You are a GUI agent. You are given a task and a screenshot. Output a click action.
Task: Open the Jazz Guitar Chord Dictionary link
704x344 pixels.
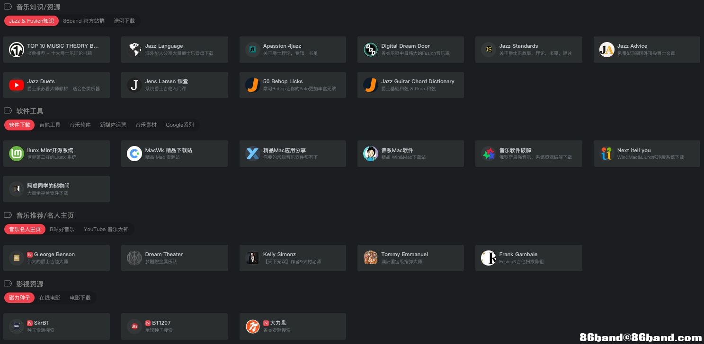[x=417, y=82]
